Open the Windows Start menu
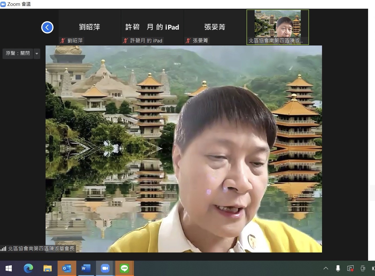 click(9, 268)
